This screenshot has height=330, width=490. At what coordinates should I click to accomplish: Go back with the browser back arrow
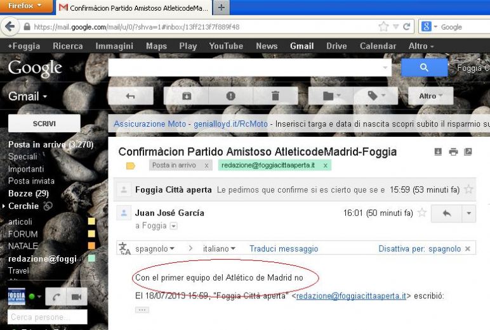[10, 27]
